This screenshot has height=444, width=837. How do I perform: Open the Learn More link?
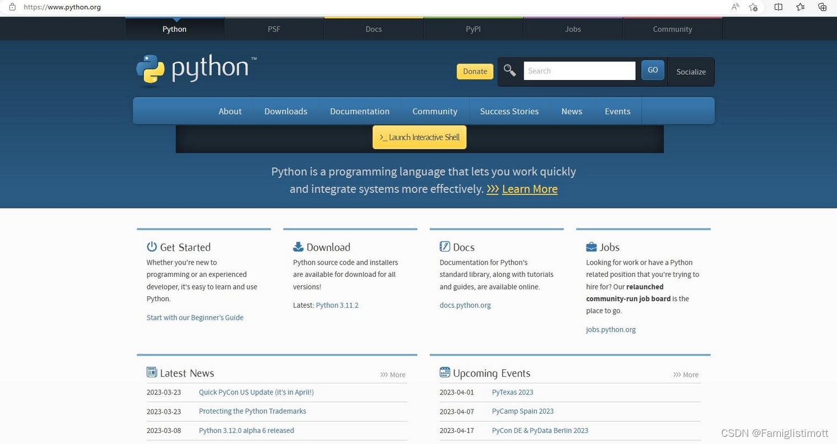[529, 189]
